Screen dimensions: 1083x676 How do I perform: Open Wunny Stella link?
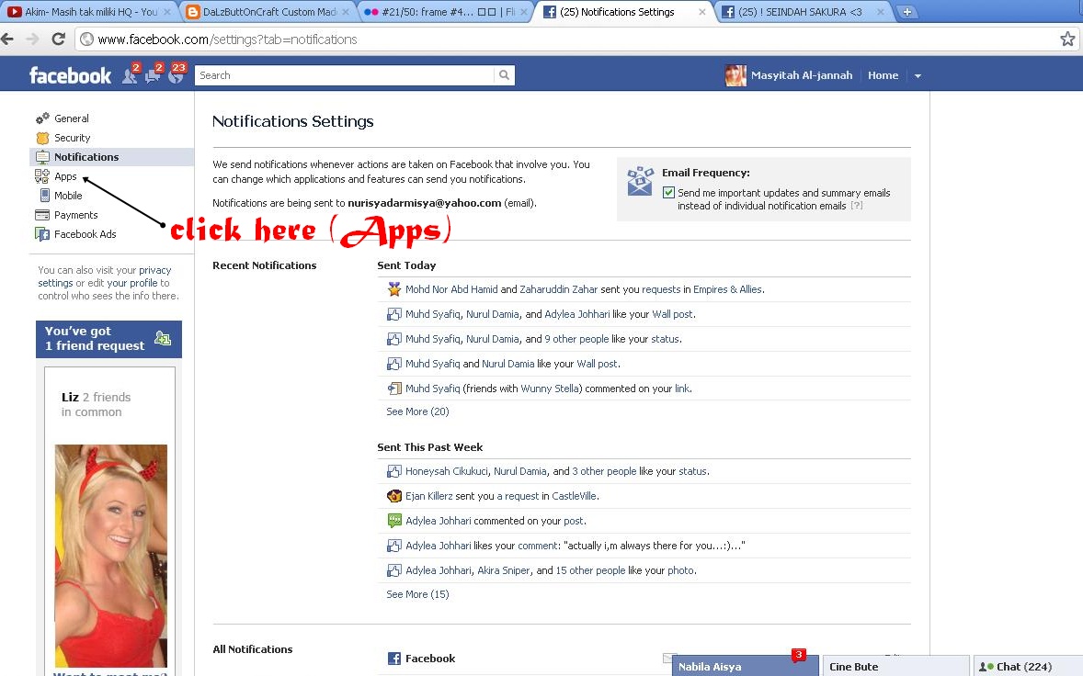click(x=550, y=389)
